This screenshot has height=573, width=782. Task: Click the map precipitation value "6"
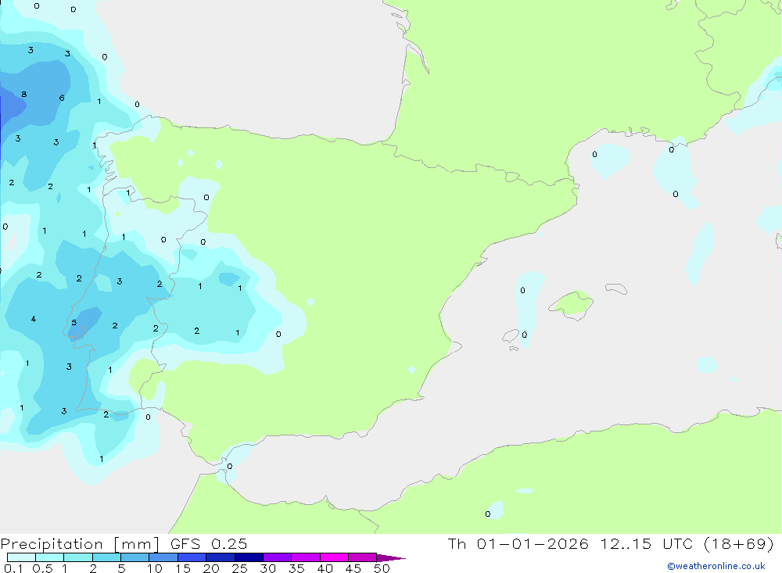coord(62,98)
